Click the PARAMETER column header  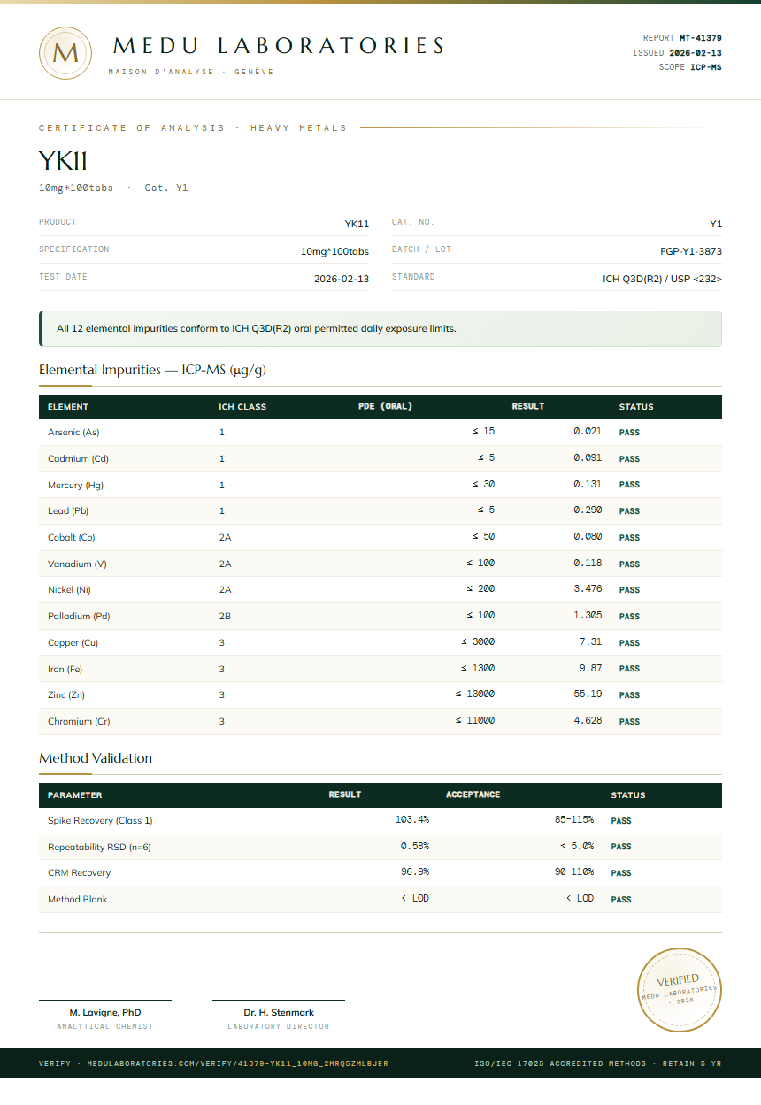coord(75,795)
